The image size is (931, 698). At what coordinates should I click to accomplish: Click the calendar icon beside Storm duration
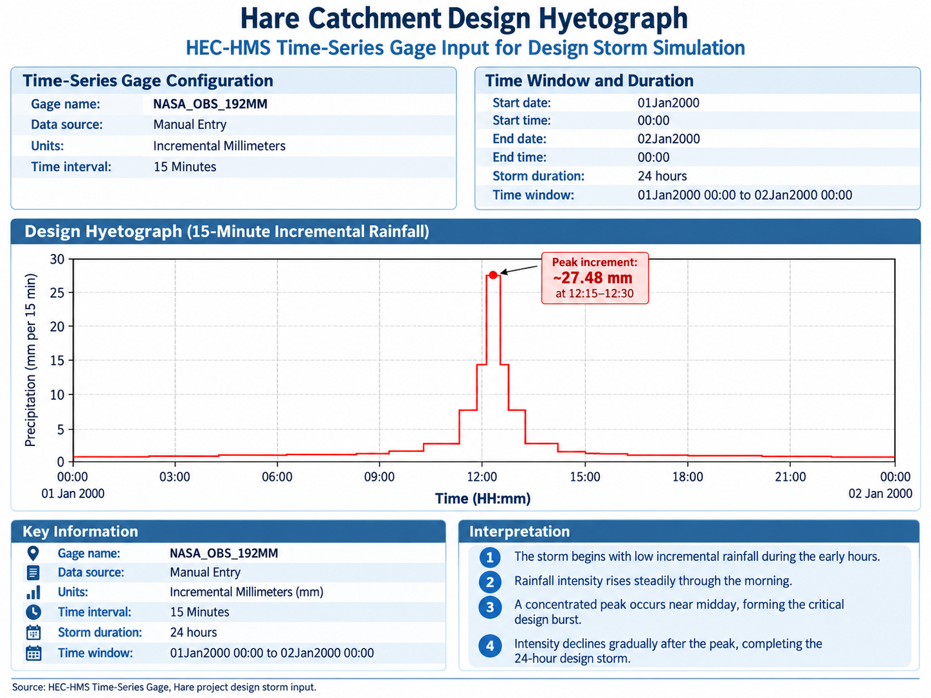coord(33,632)
